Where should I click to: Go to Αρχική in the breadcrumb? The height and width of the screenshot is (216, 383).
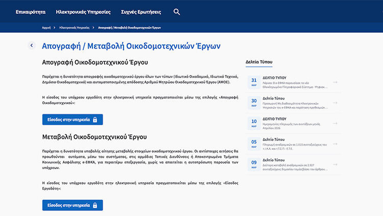46,28
